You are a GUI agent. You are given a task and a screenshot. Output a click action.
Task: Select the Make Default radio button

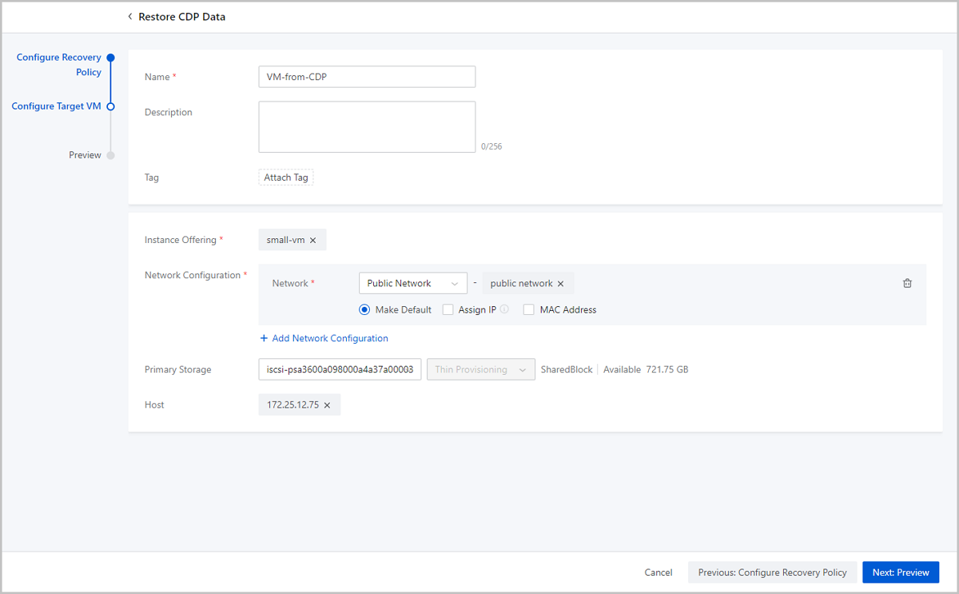coord(364,310)
